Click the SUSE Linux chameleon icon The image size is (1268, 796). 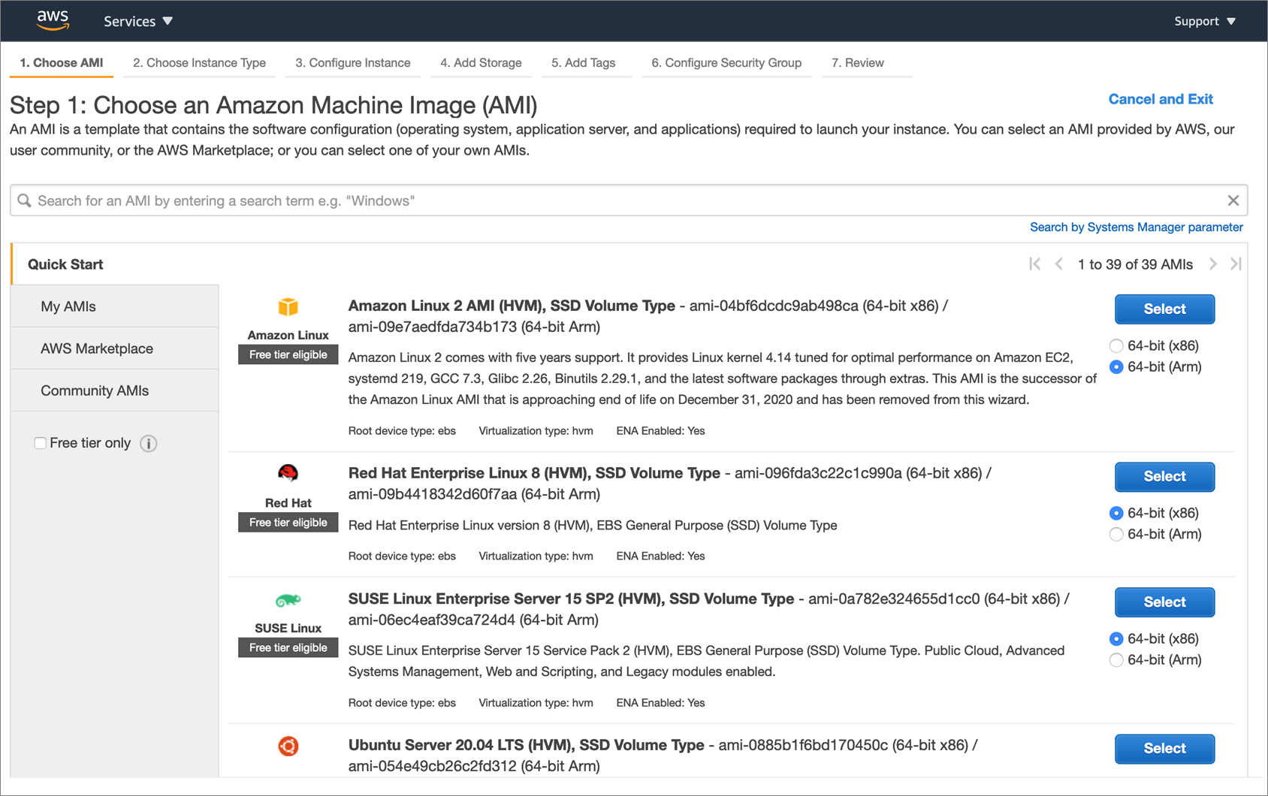288,601
